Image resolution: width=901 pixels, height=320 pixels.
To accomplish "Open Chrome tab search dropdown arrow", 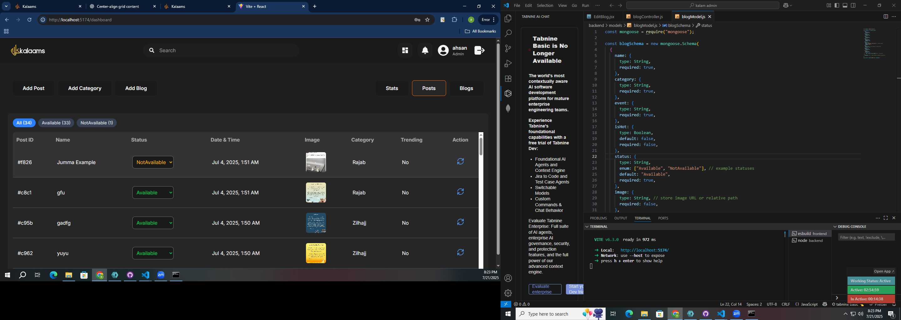I will click(6, 7).
